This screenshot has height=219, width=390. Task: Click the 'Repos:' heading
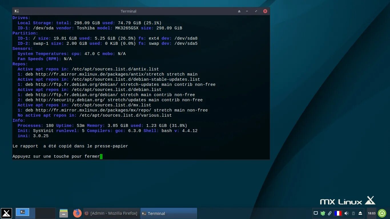pos(20,64)
